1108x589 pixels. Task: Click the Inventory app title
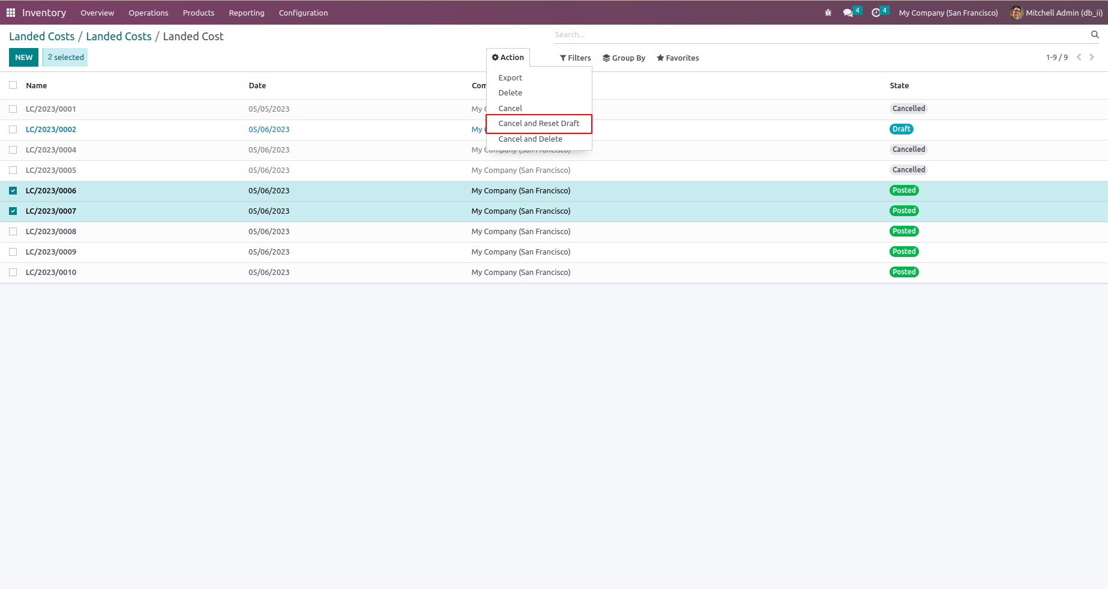tap(44, 13)
